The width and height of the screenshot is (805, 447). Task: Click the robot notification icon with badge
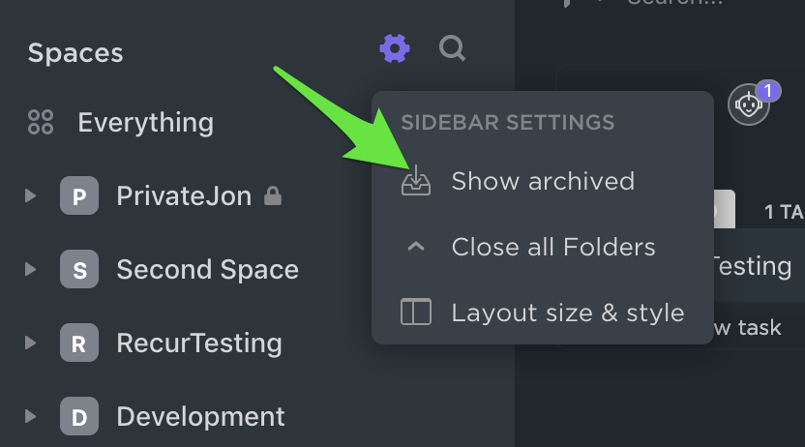pyautogui.click(x=749, y=104)
